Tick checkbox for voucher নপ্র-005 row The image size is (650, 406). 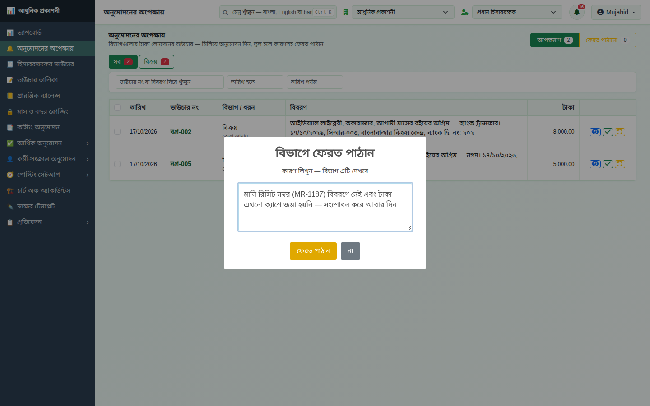pos(117,164)
